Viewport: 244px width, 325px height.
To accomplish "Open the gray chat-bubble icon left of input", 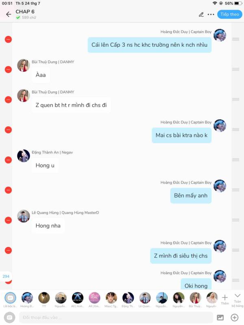I will click(9, 317).
